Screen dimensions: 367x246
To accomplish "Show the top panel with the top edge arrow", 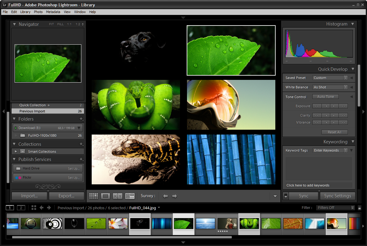I will click(183, 18).
